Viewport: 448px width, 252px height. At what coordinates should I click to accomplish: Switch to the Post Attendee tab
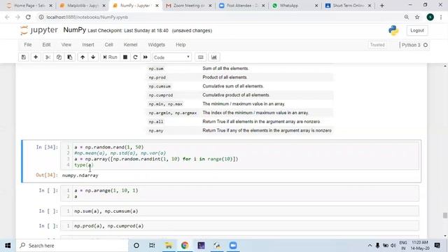coord(241,6)
